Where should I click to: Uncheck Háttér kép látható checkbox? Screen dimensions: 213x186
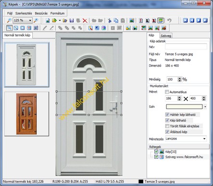tap(167, 115)
